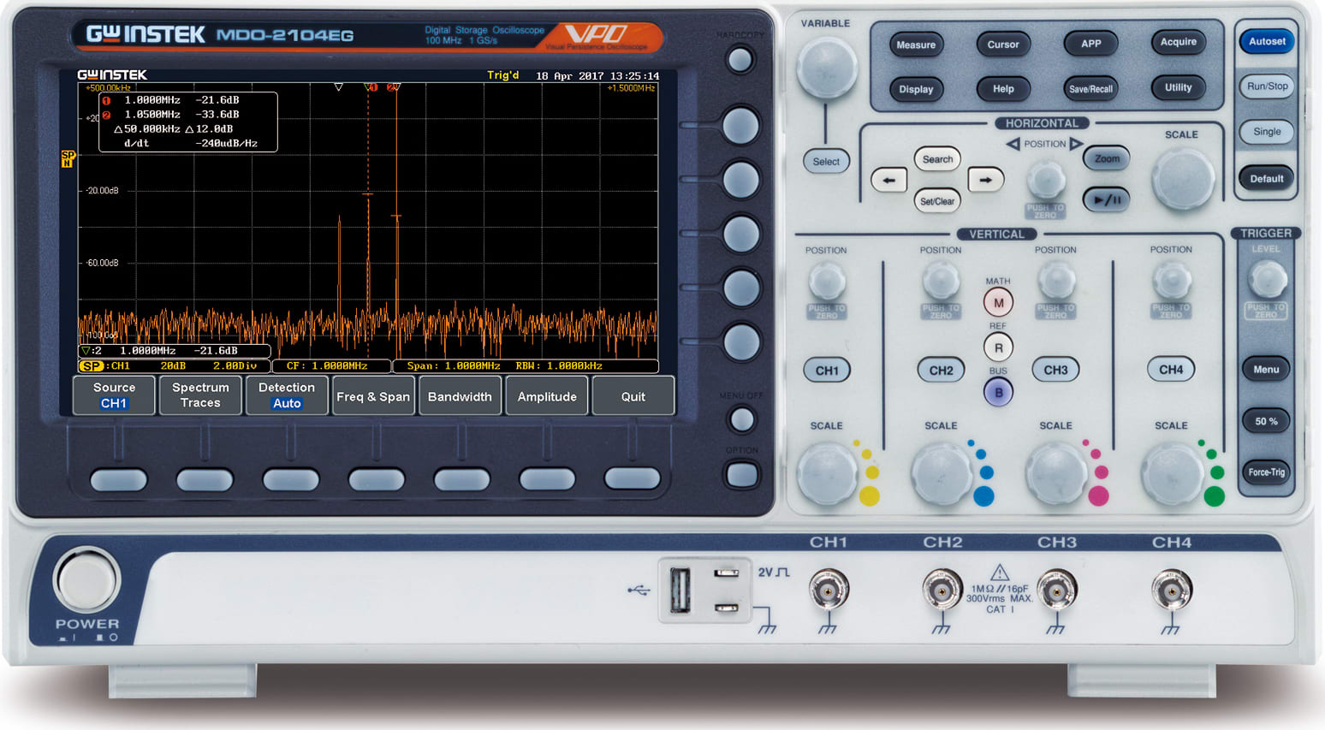Click the Measure button
The image size is (1325, 730).
coord(916,45)
